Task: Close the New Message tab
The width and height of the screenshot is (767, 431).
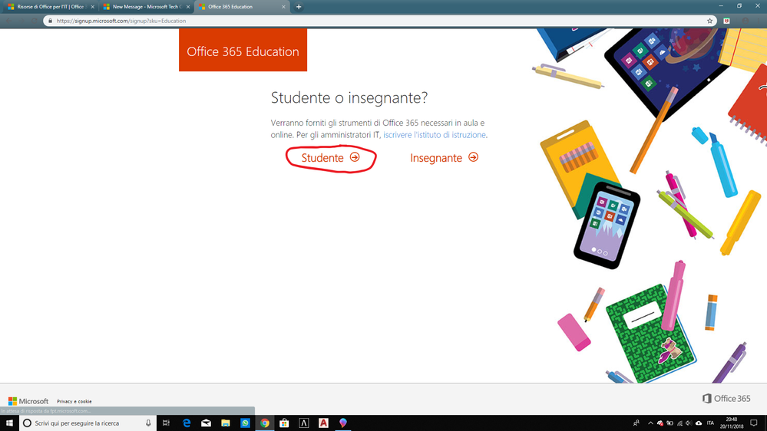Action: click(x=188, y=7)
